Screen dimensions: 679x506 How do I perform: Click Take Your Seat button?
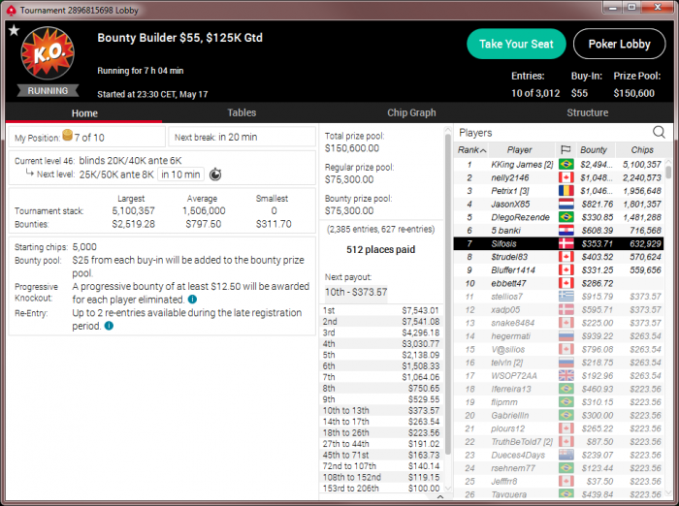click(516, 44)
